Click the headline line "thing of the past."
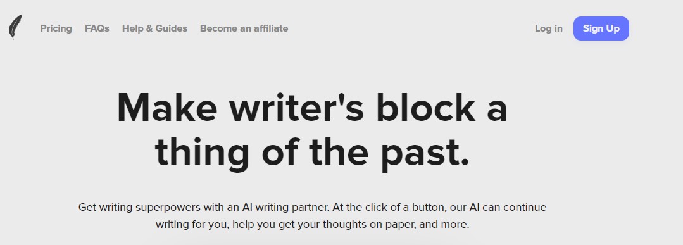This screenshot has height=245, width=683. pyautogui.click(x=312, y=151)
